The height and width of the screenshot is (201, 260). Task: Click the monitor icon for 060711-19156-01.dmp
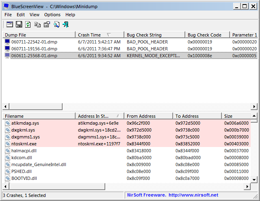coord(7,49)
